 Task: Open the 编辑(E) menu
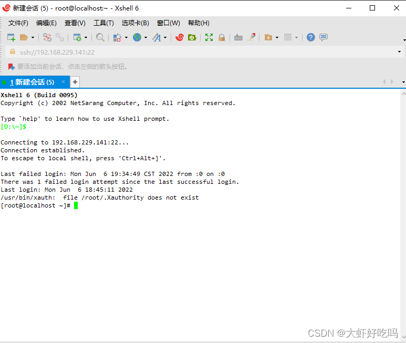pos(46,23)
